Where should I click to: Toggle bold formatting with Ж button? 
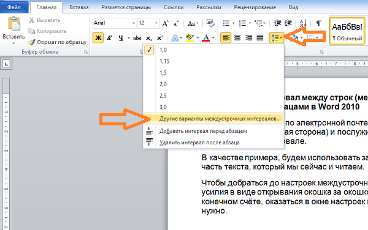[x=98, y=38]
